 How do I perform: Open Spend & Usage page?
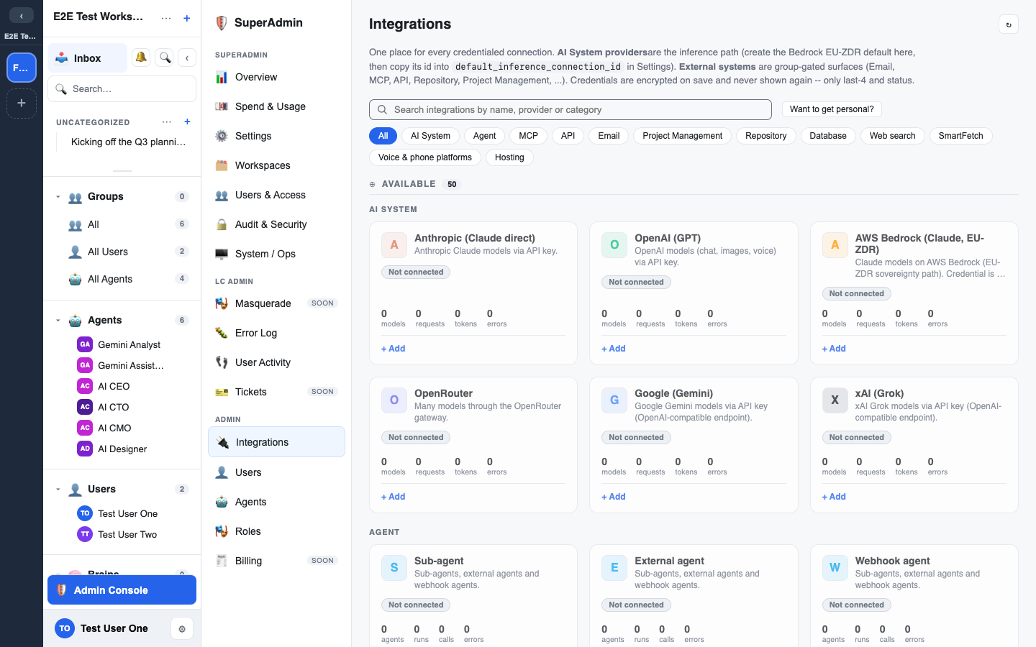click(276, 106)
